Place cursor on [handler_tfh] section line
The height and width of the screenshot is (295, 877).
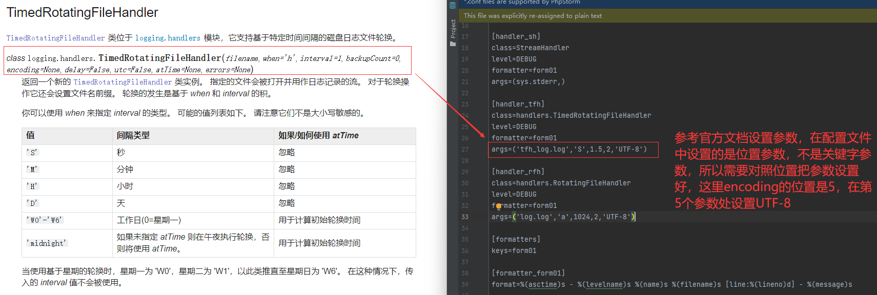tap(518, 104)
